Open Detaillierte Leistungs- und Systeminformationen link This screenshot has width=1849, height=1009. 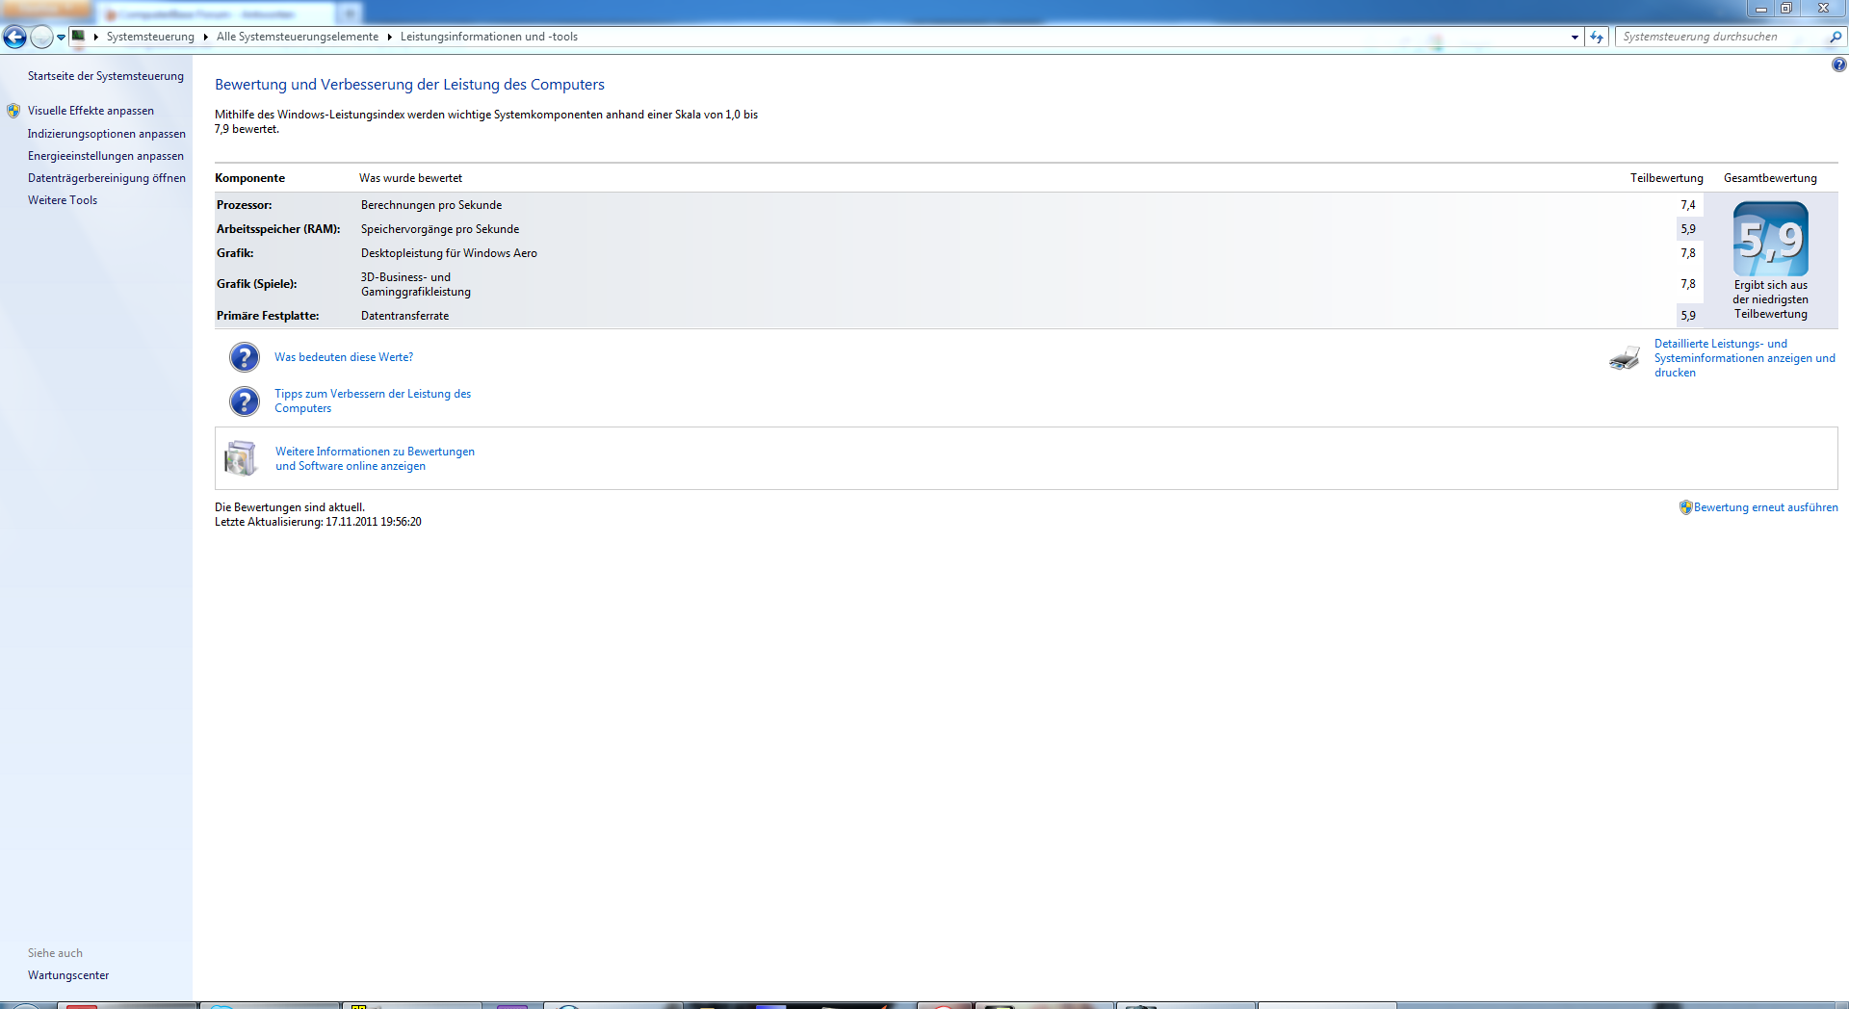point(1745,358)
